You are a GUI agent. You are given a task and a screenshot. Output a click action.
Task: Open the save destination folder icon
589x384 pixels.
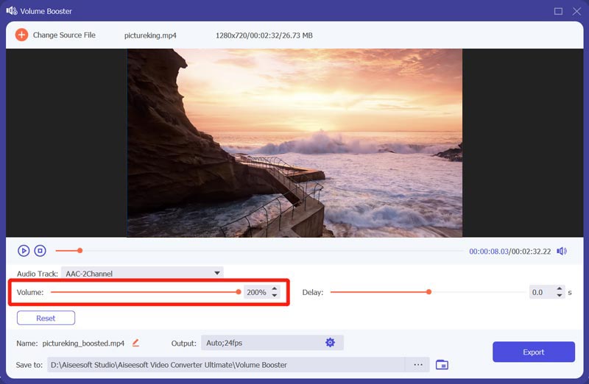[x=442, y=365]
